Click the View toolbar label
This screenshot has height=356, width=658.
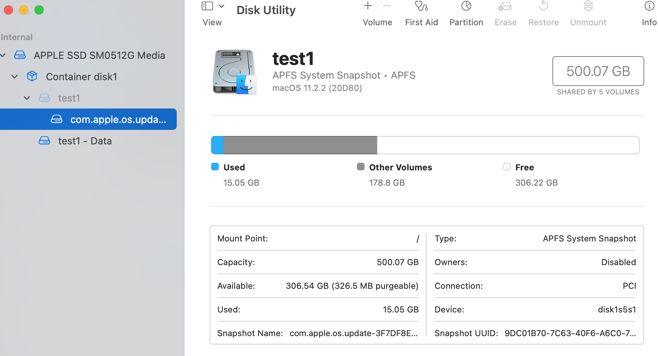(x=212, y=23)
